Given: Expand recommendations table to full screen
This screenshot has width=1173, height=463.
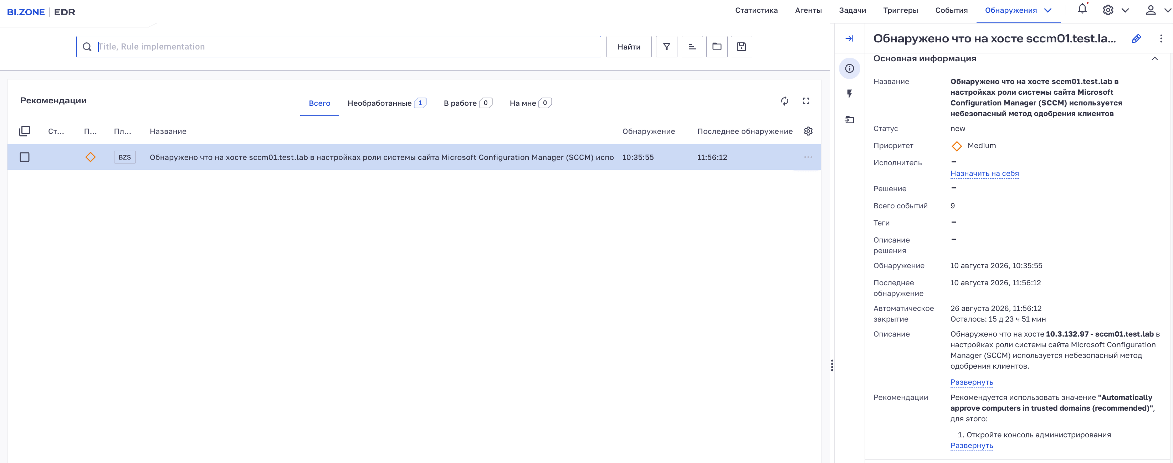Looking at the screenshot, I should [806, 101].
